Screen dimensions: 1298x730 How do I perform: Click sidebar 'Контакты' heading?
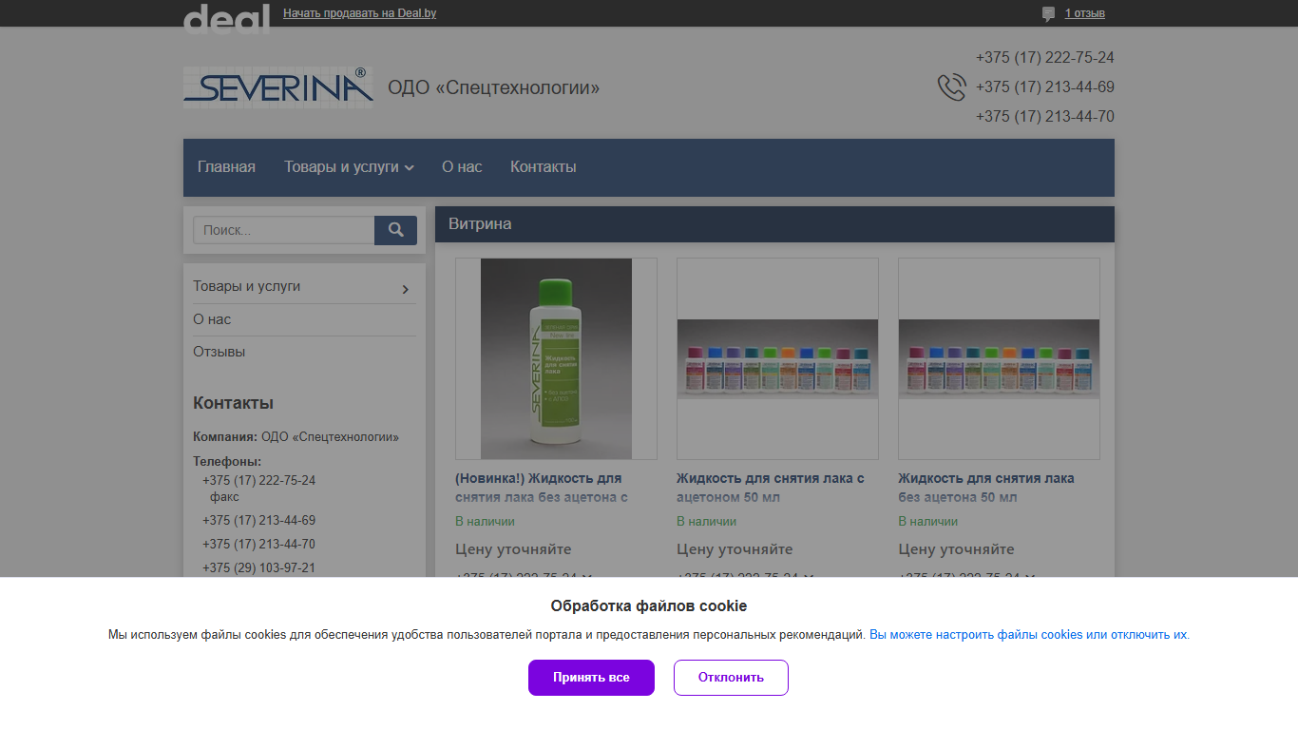tap(233, 403)
